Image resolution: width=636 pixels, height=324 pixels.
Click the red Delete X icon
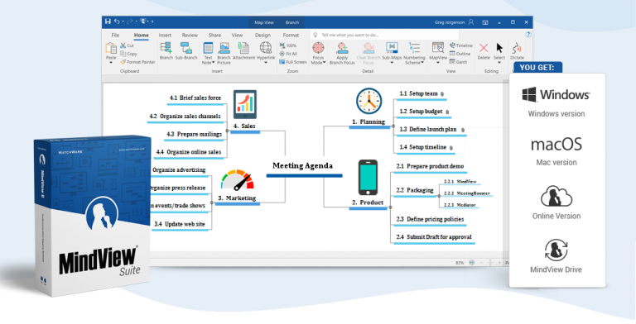click(x=484, y=48)
